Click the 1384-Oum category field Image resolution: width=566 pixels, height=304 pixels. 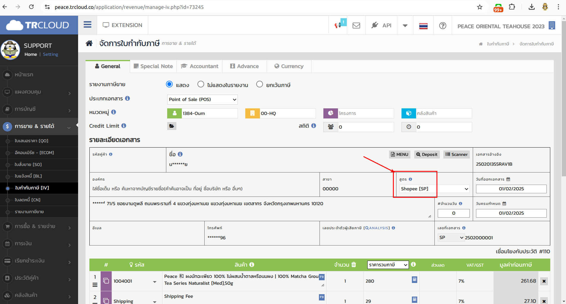coord(210,113)
